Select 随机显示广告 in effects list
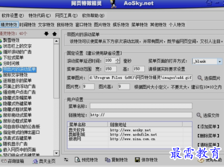224x167 pixels. [x=15, y=144]
